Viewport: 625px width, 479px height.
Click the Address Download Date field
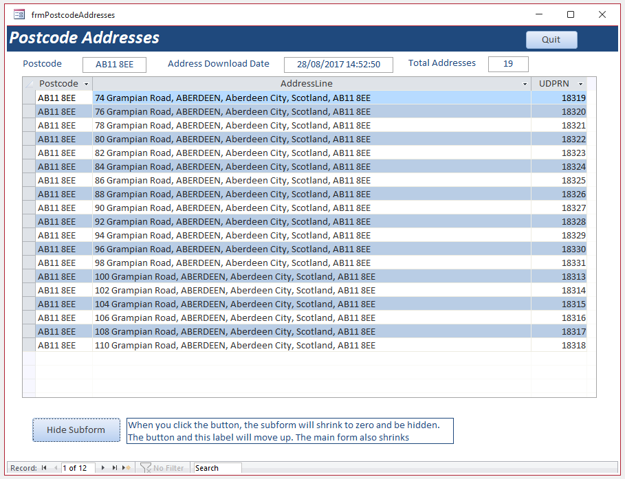pyautogui.click(x=338, y=65)
